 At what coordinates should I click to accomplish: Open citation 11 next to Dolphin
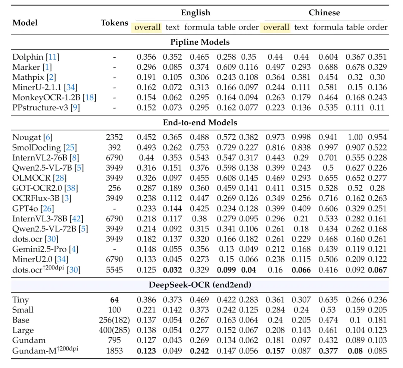tap(53, 57)
